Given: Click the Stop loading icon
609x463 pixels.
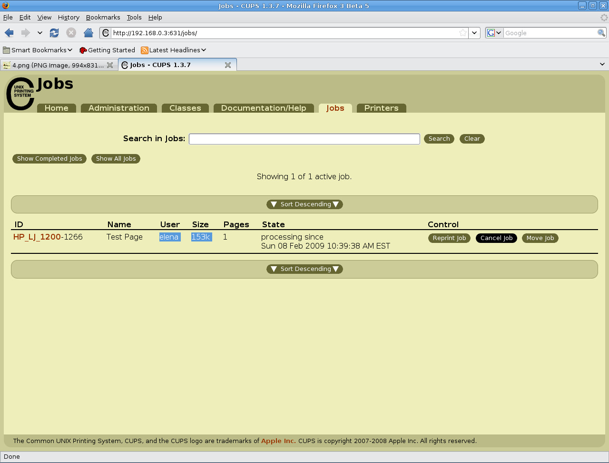Looking at the screenshot, I should click(71, 33).
